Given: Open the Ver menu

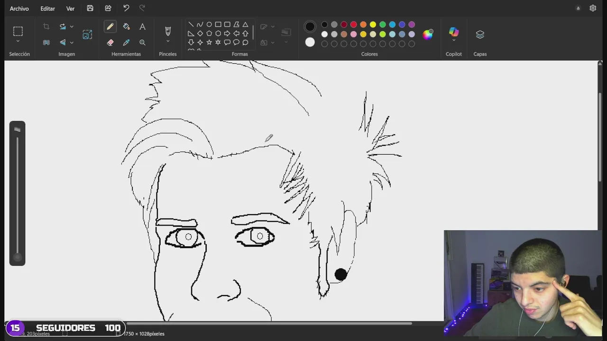Looking at the screenshot, I should (x=70, y=9).
